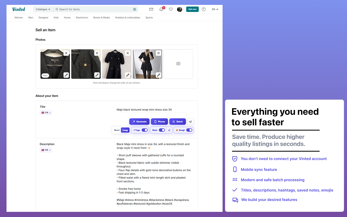
Task: Click the Description text area
Action: click(155, 174)
